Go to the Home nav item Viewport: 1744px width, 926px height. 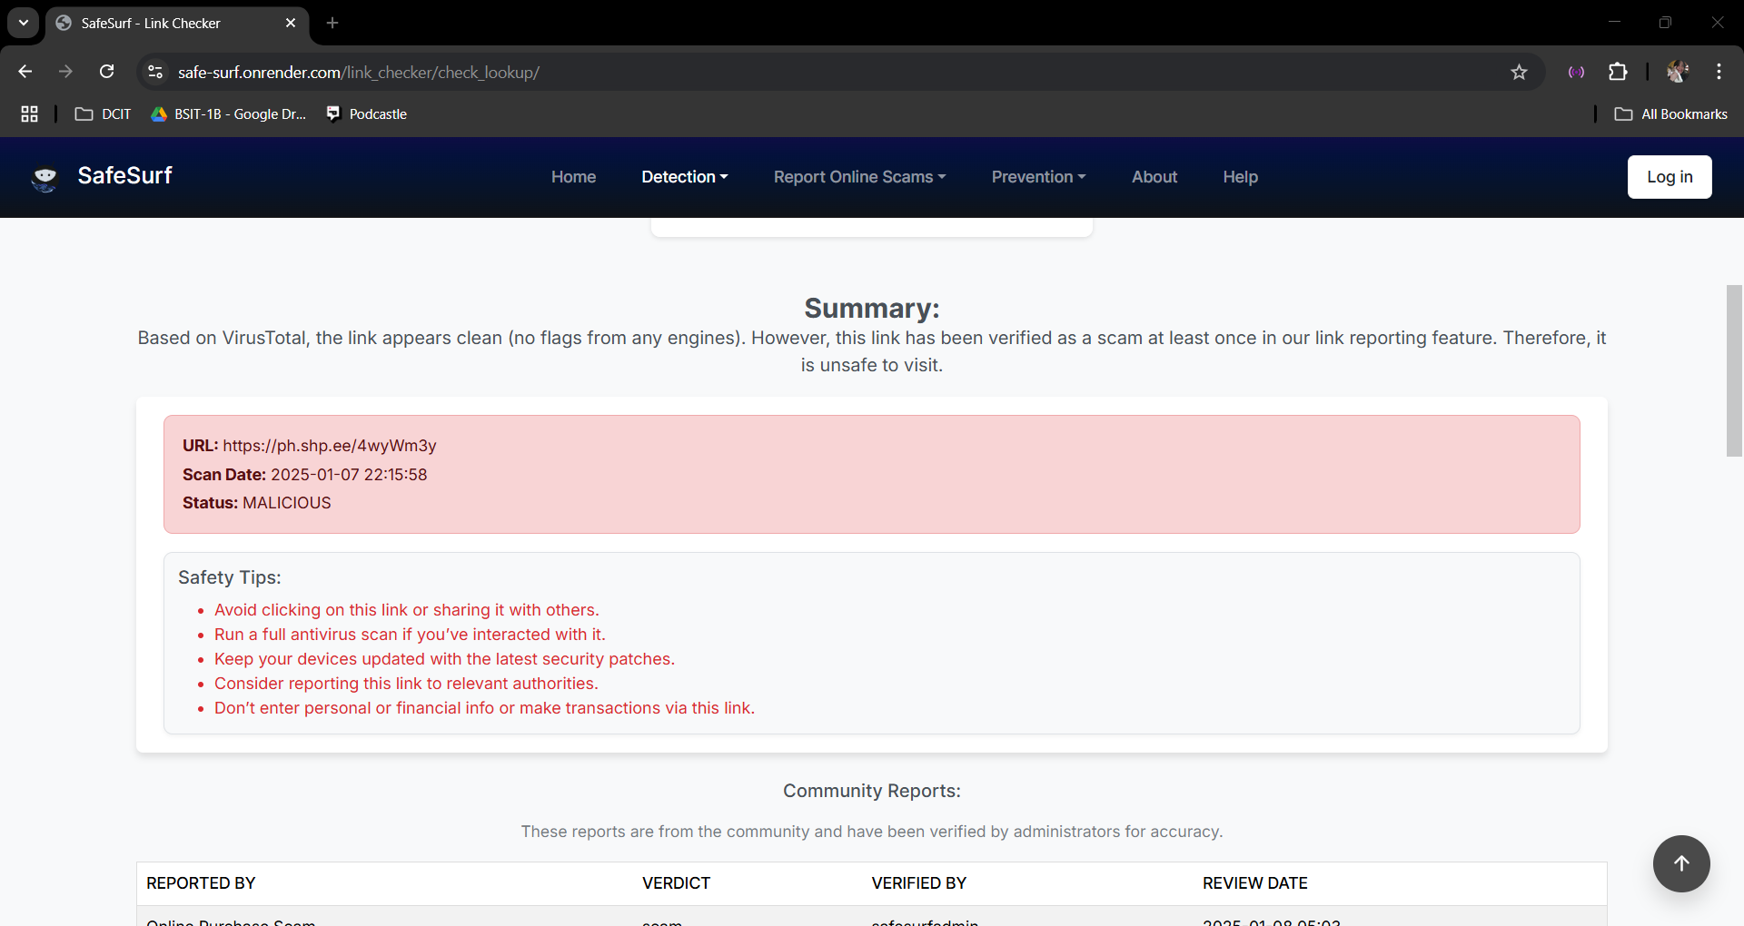pyautogui.click(x=573, y=177)
